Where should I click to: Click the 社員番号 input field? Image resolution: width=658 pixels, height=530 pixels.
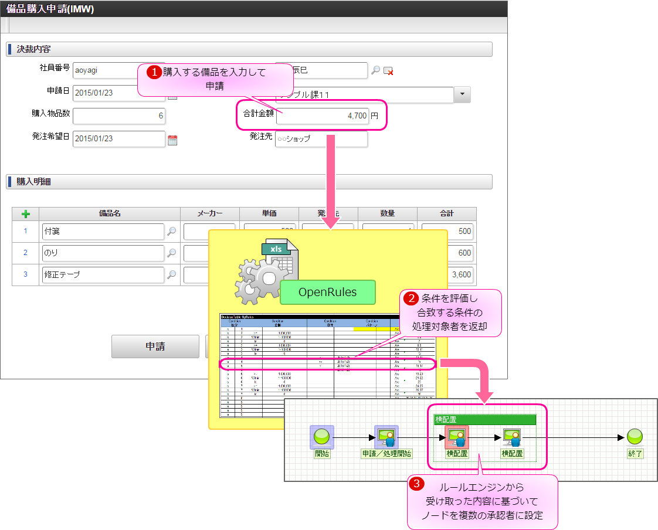[x=106, y=70]
